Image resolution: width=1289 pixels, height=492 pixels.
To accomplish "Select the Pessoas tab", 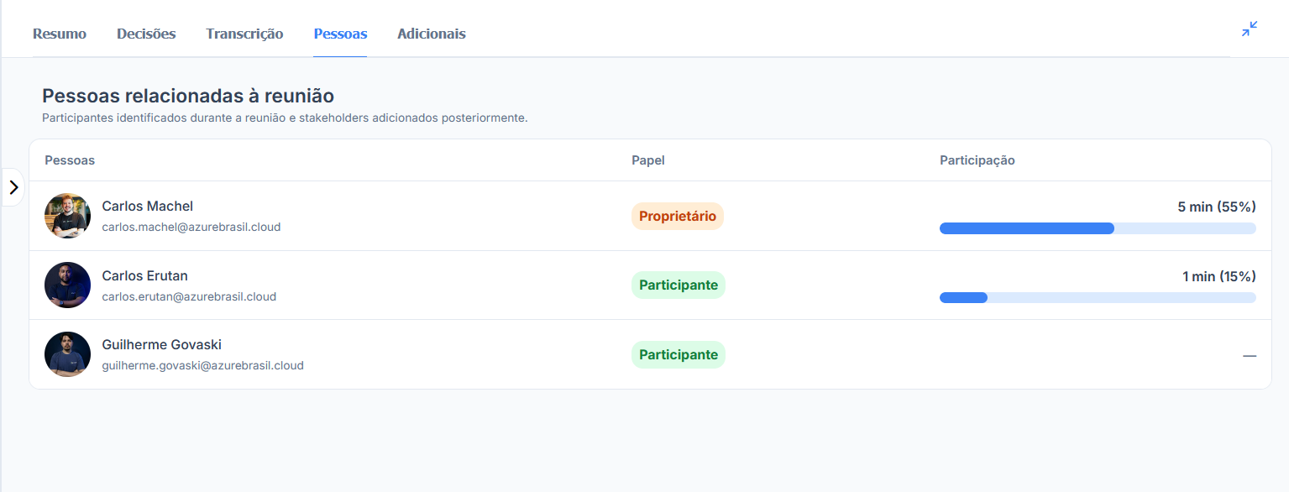I will (x=340, y=34).
